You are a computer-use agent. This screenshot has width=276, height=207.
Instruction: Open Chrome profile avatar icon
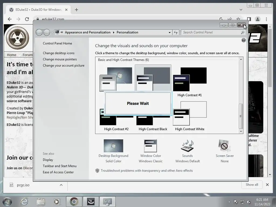tap(258, 19)
